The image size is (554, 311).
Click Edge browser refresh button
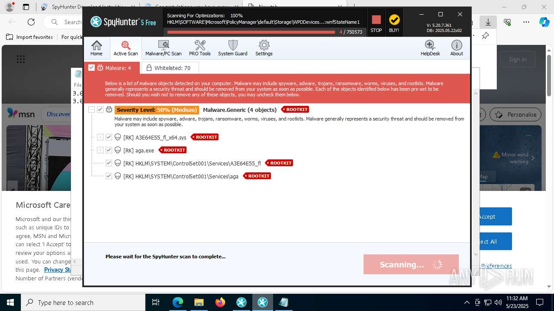(31, 22)
